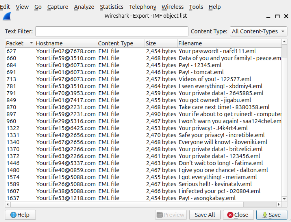Select file Your password! - nafd111.eml
Viewport: 291px width, 222px height.
pos(217,51)
